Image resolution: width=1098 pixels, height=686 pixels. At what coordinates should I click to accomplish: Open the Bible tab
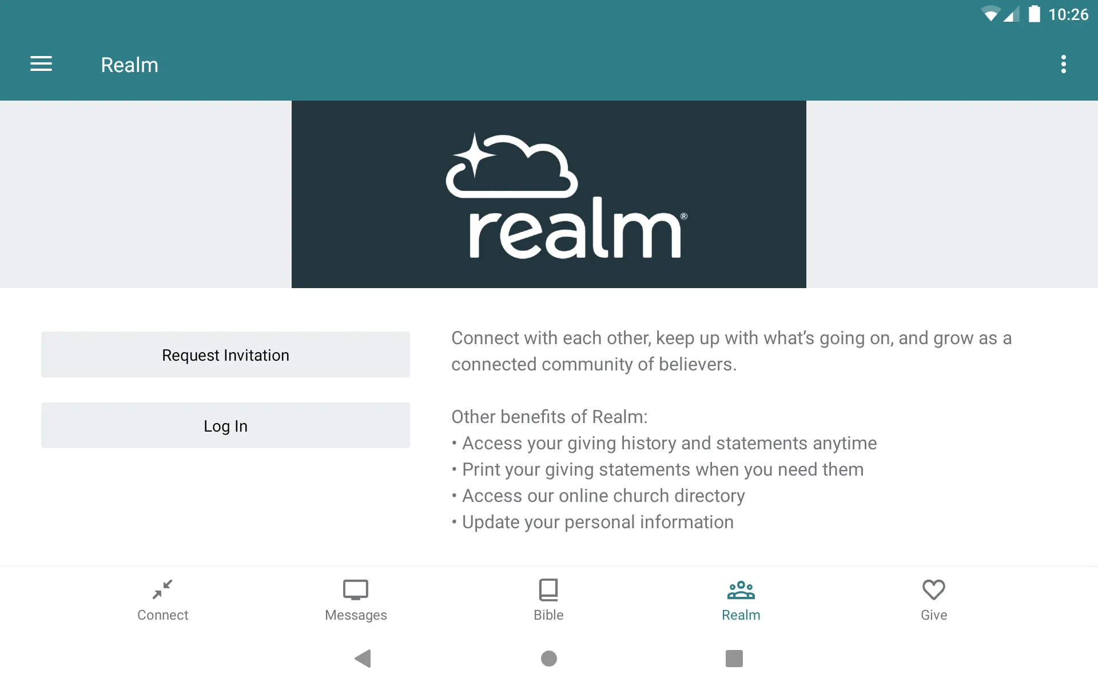pyautogui.click(x=548, y=600)
